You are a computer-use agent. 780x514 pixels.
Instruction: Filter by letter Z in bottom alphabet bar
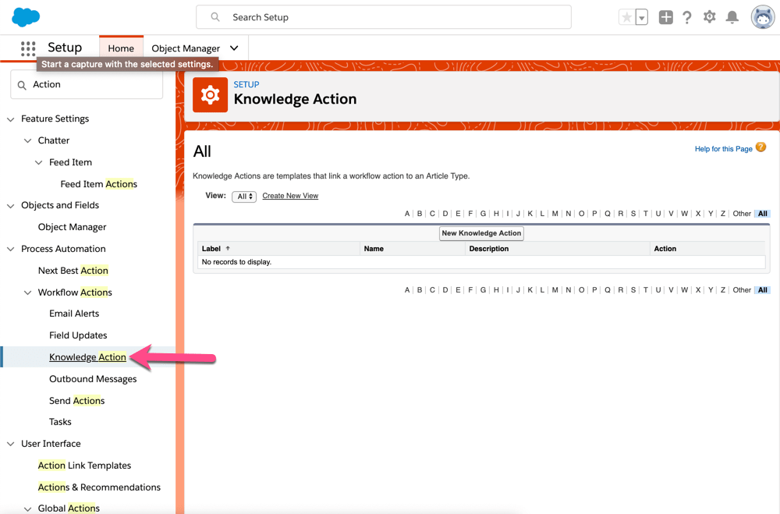723,289
